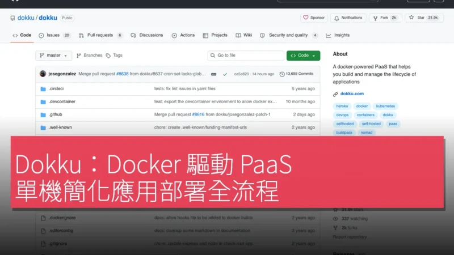
Task: Open the .editorconfig file
Action: pos(61,231)
